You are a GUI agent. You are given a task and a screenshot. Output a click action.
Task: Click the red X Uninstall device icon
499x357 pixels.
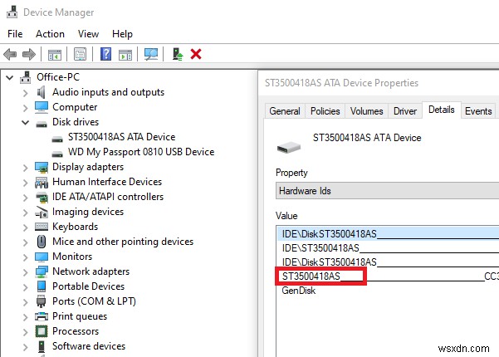click(x=196, y=54)
